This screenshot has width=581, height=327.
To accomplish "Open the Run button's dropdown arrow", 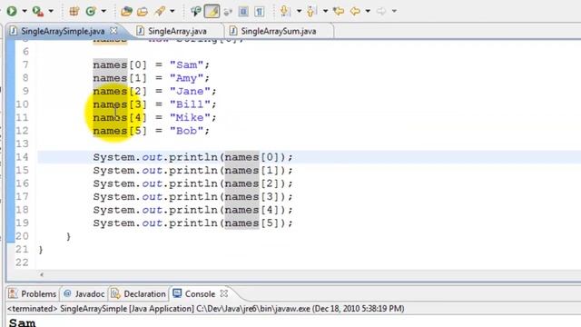I will point(25,11).
